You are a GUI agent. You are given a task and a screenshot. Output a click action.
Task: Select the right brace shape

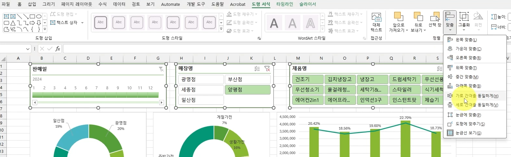(39, 29)
